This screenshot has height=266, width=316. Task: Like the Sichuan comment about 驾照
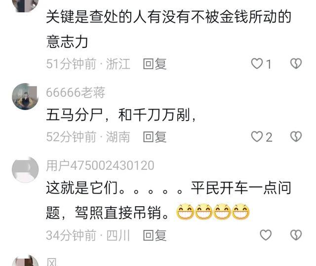tap(266, 235)
